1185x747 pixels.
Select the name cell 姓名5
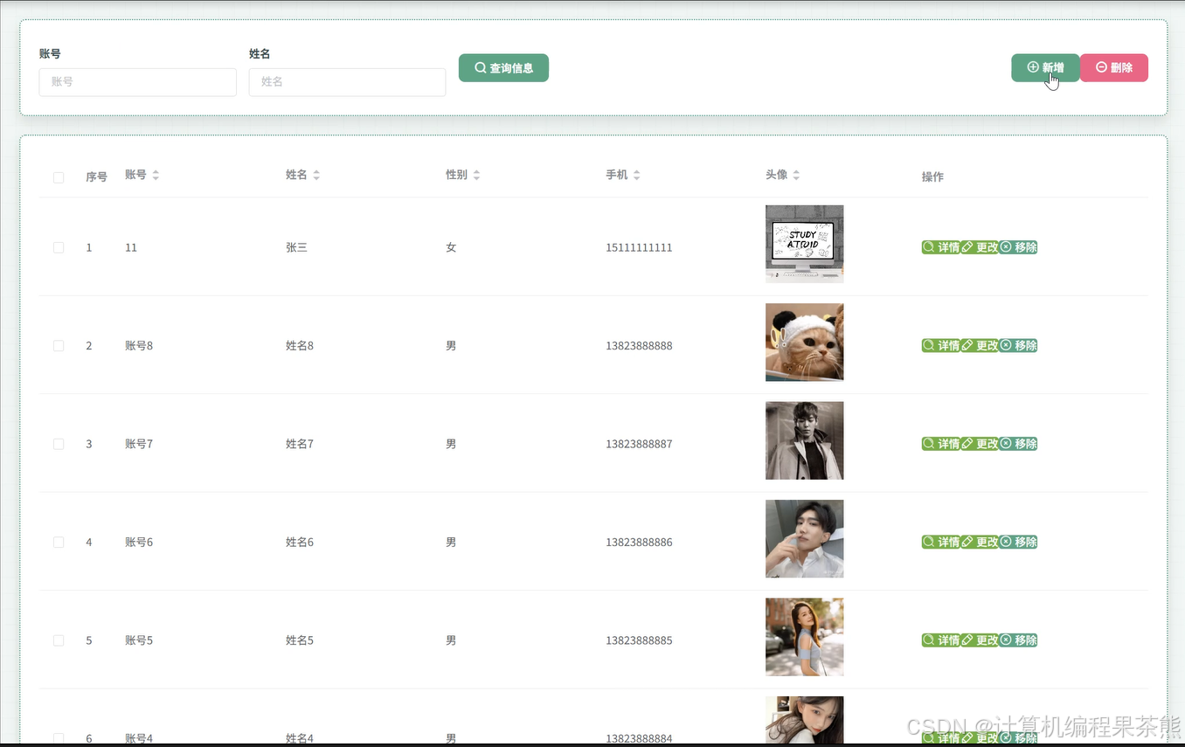pyautogui.click(x=300, y=641)
